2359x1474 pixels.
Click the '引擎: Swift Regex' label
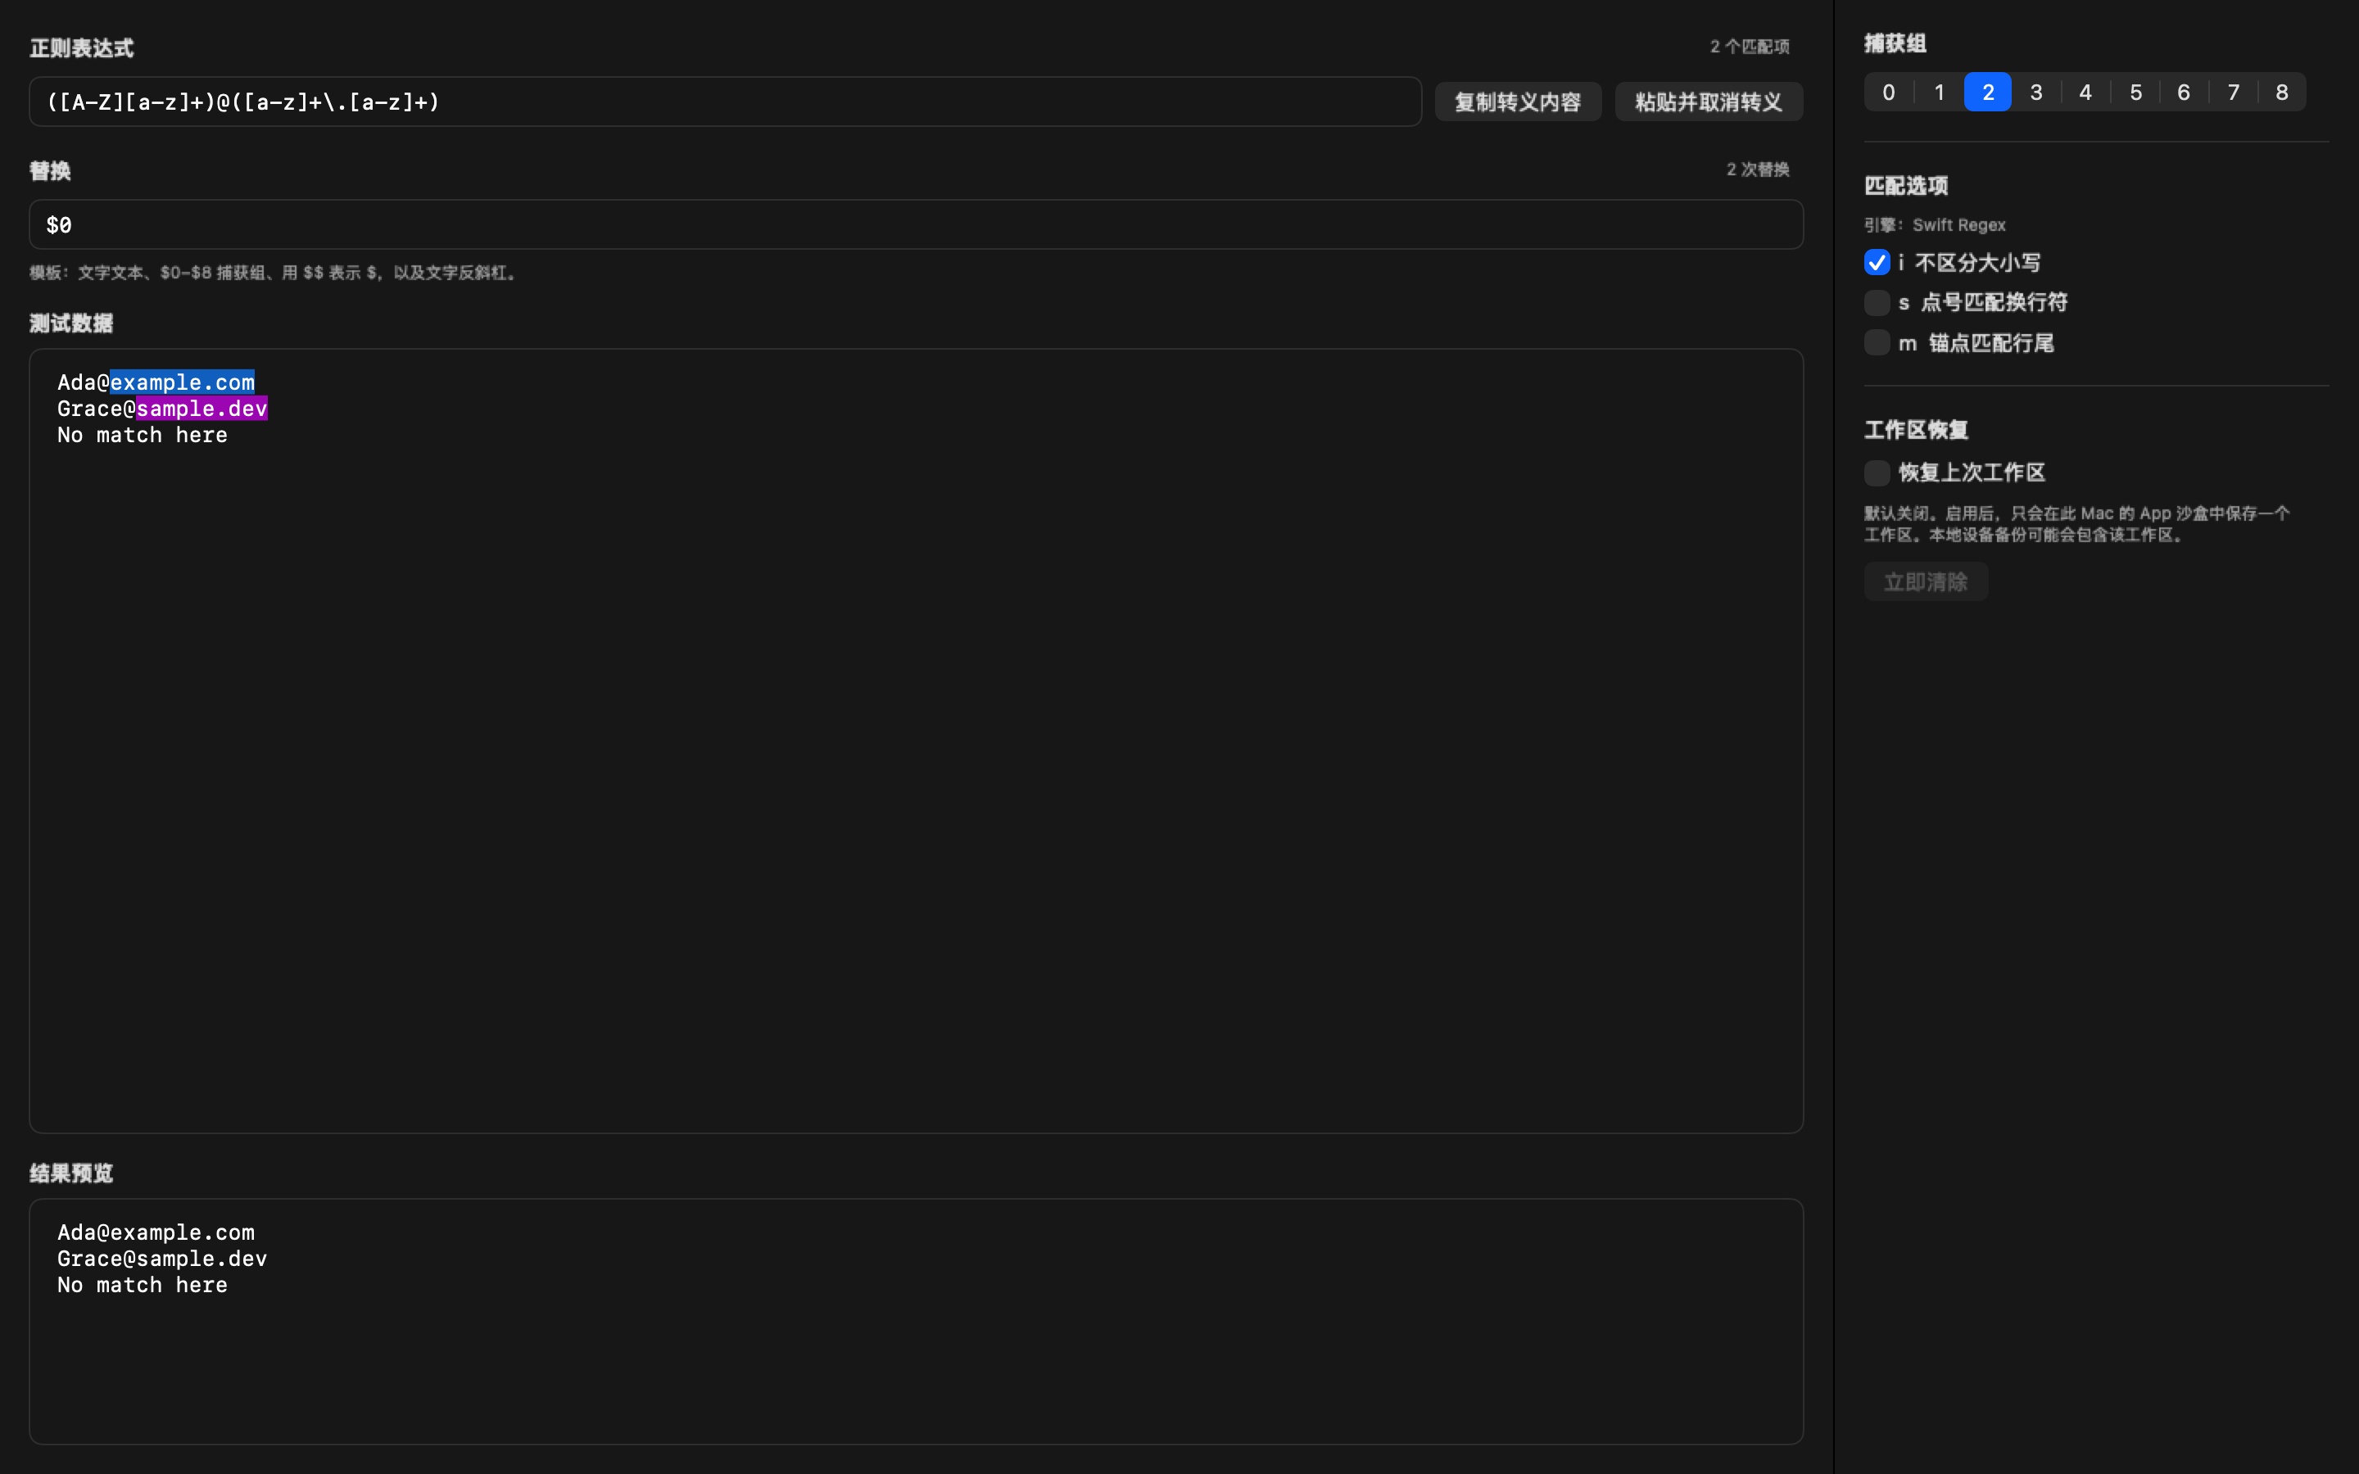pyautogui.click(x=1935, y=225)
